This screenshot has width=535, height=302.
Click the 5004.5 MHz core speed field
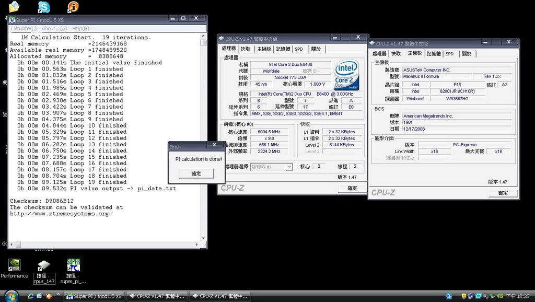click(270, 132)
